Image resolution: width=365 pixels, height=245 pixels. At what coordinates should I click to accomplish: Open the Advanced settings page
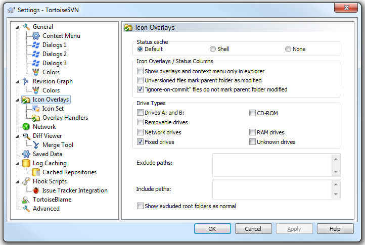(x=46, y=209)
